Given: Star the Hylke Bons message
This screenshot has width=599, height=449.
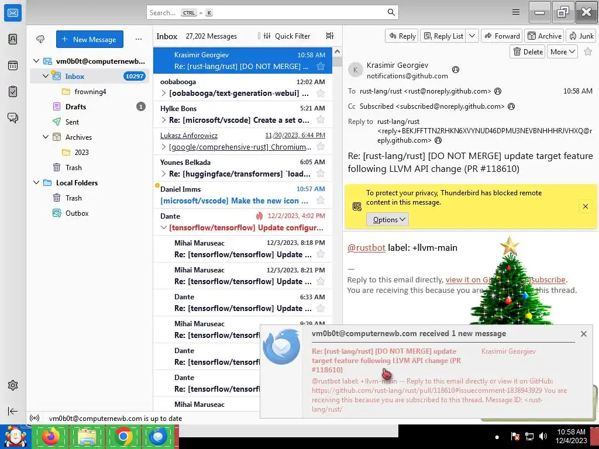Looking at the screenshot, I should point(321,120).
